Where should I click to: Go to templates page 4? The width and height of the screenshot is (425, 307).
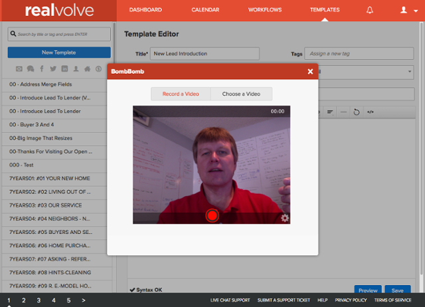pyautogui.click(x=54, y=300)
